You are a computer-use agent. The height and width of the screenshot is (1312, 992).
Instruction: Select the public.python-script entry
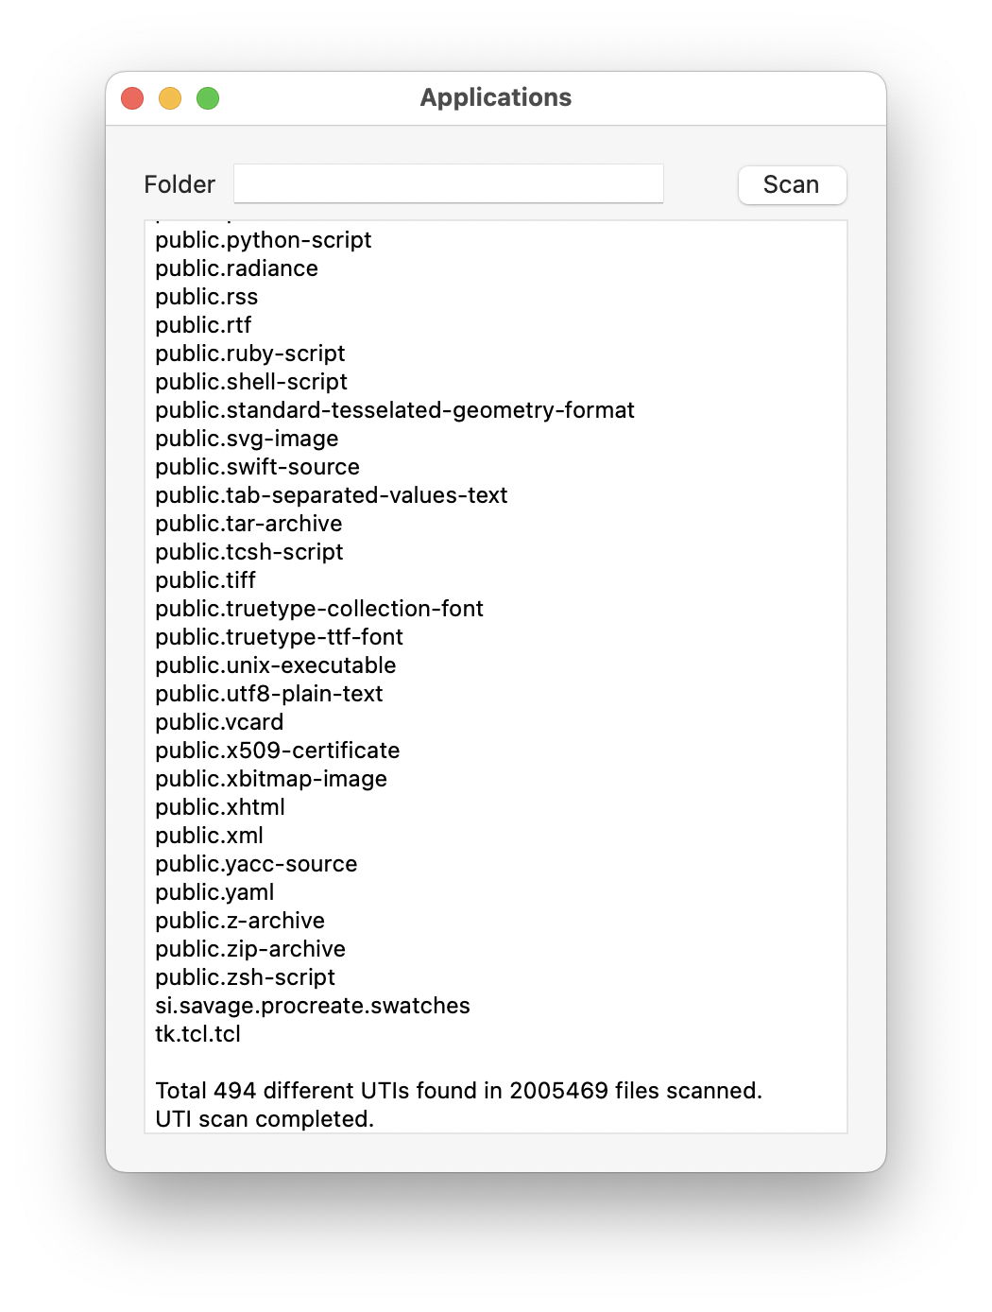263,240
